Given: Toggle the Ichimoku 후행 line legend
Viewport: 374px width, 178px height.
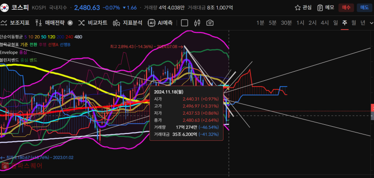Looking at the screenshot, I should point(43,44).
